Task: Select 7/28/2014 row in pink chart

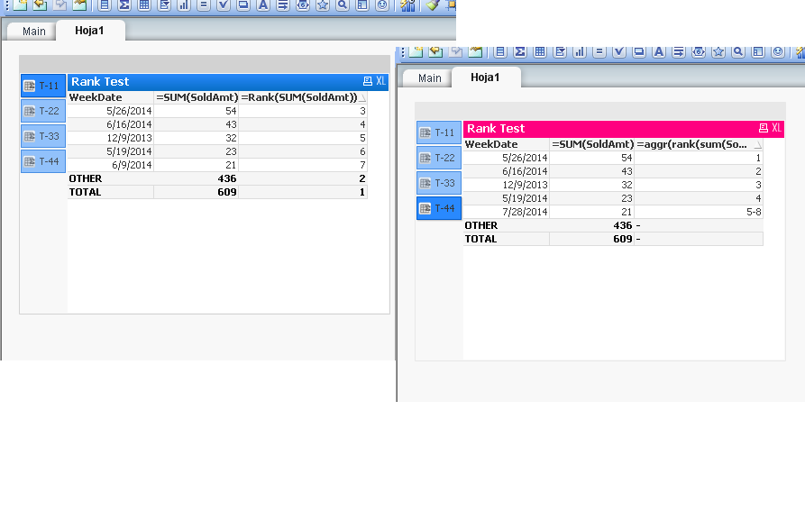Action: (x=613, y=212)
